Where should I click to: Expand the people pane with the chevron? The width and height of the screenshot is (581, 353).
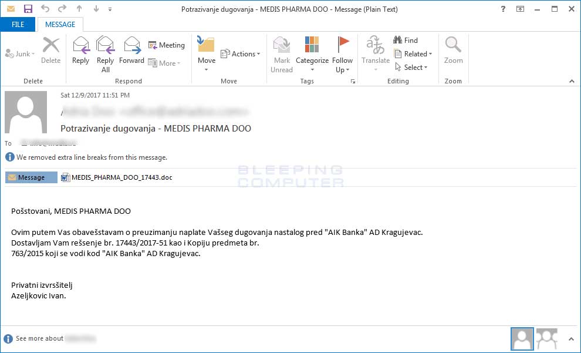click(571, 338)
